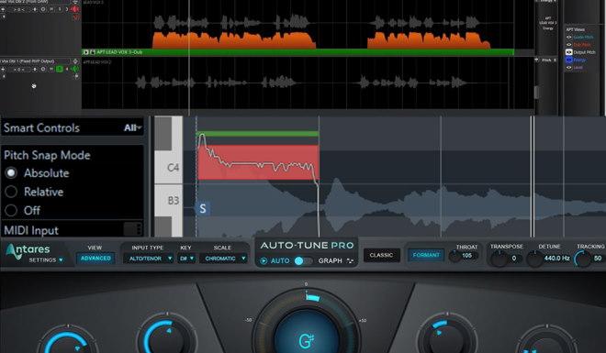606x353 pixels.
Task: Open Antares Settings menu
Action: coord(45,260)
